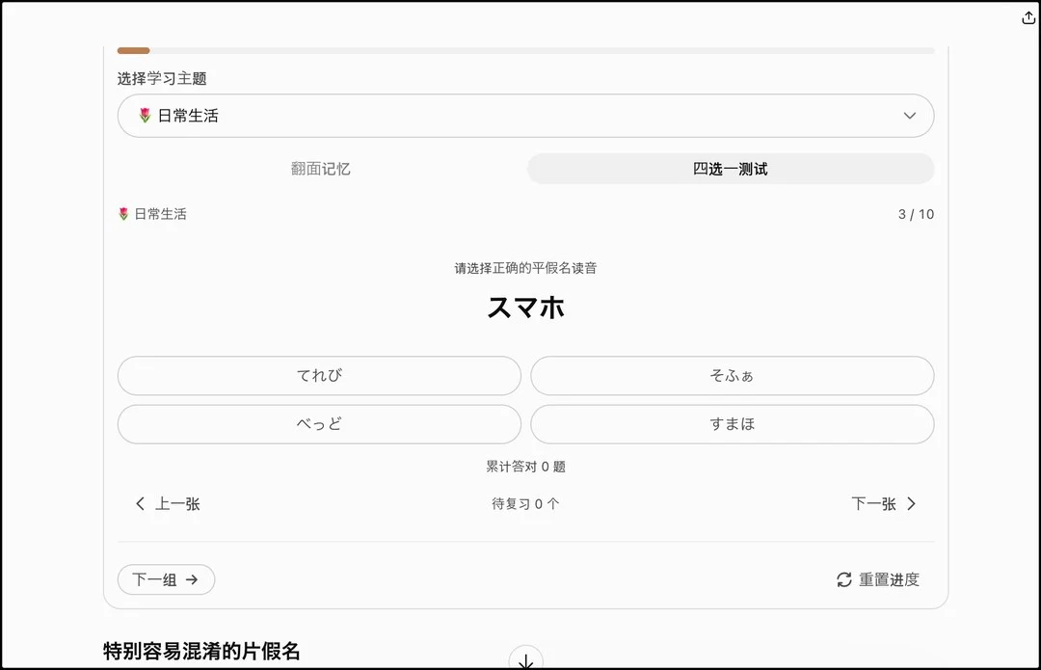Switch to the 翻面记忆 tab
This screenshot has height=670, width=1041.
pyautogui.click(x=321, y=169)
